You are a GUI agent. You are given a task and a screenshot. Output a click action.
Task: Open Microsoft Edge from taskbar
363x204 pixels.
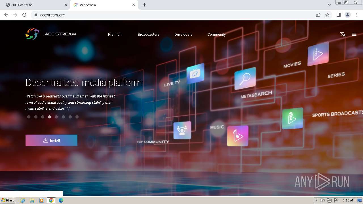pyautogui.click(x=61, y=200)
